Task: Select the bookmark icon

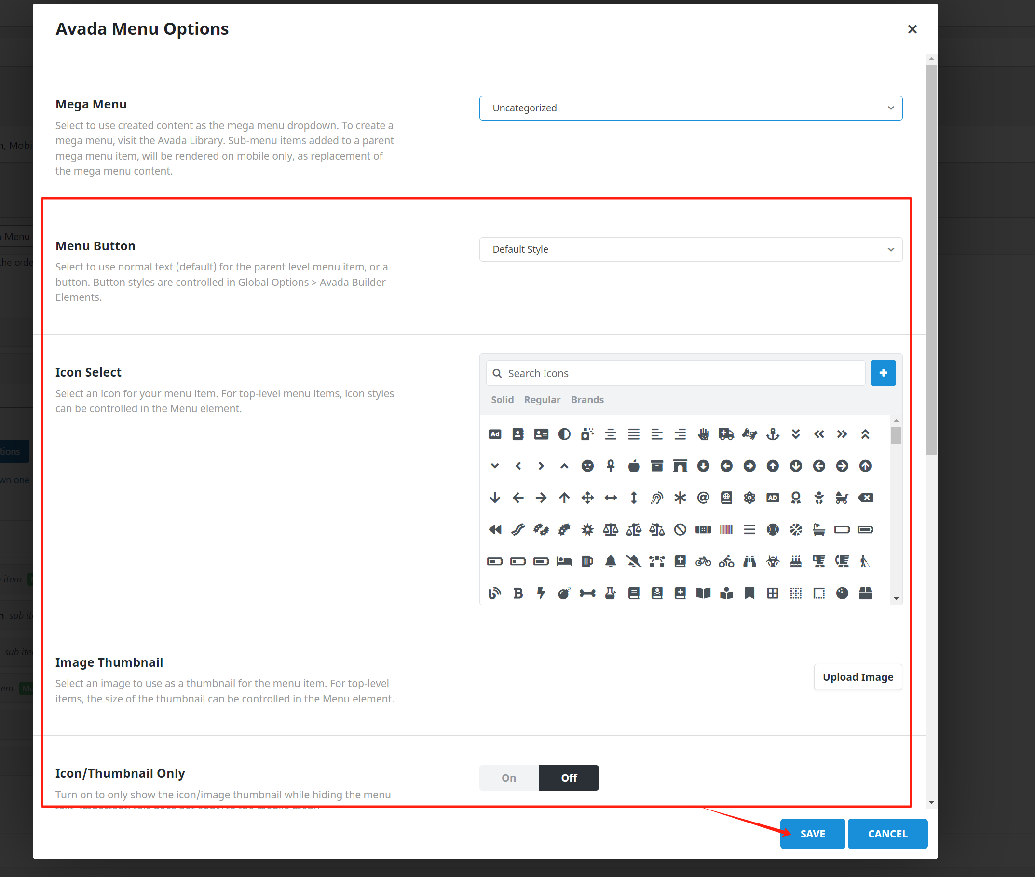Action: [x=749, y=593]
